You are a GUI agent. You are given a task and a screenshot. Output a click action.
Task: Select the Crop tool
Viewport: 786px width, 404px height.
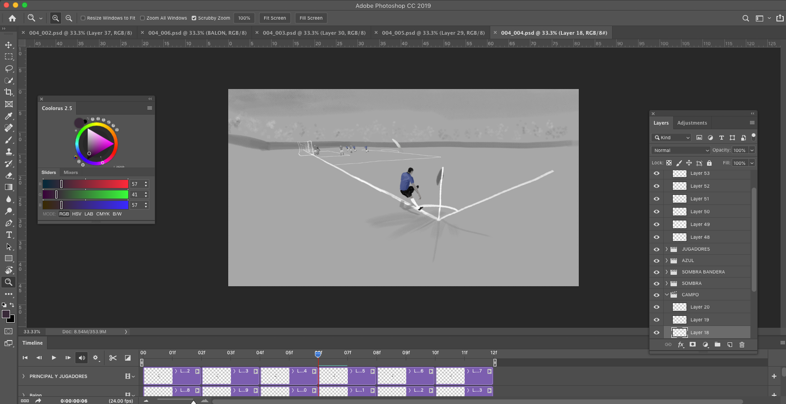(9, 92)
